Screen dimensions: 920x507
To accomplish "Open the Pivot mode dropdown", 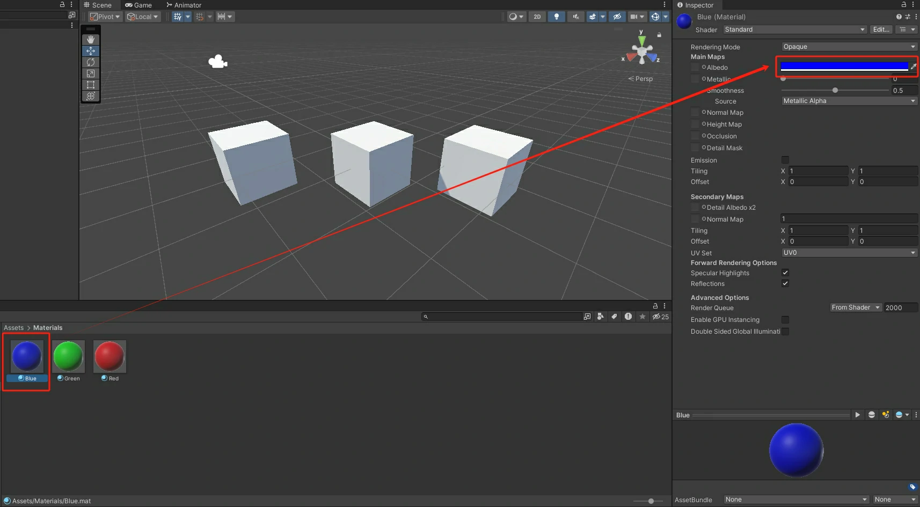I will [105, 17].
